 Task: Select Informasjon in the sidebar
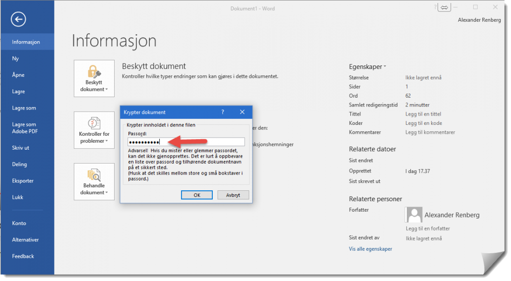click(27, 42)
